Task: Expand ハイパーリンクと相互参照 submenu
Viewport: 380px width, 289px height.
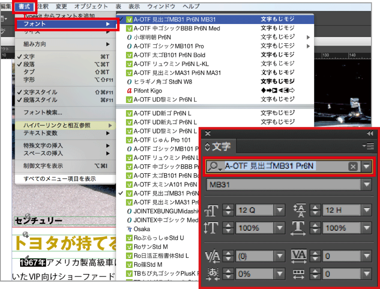Action: coord(66,126)
